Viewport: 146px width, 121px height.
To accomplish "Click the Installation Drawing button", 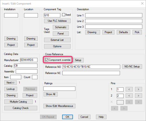I will coord(11,39).
